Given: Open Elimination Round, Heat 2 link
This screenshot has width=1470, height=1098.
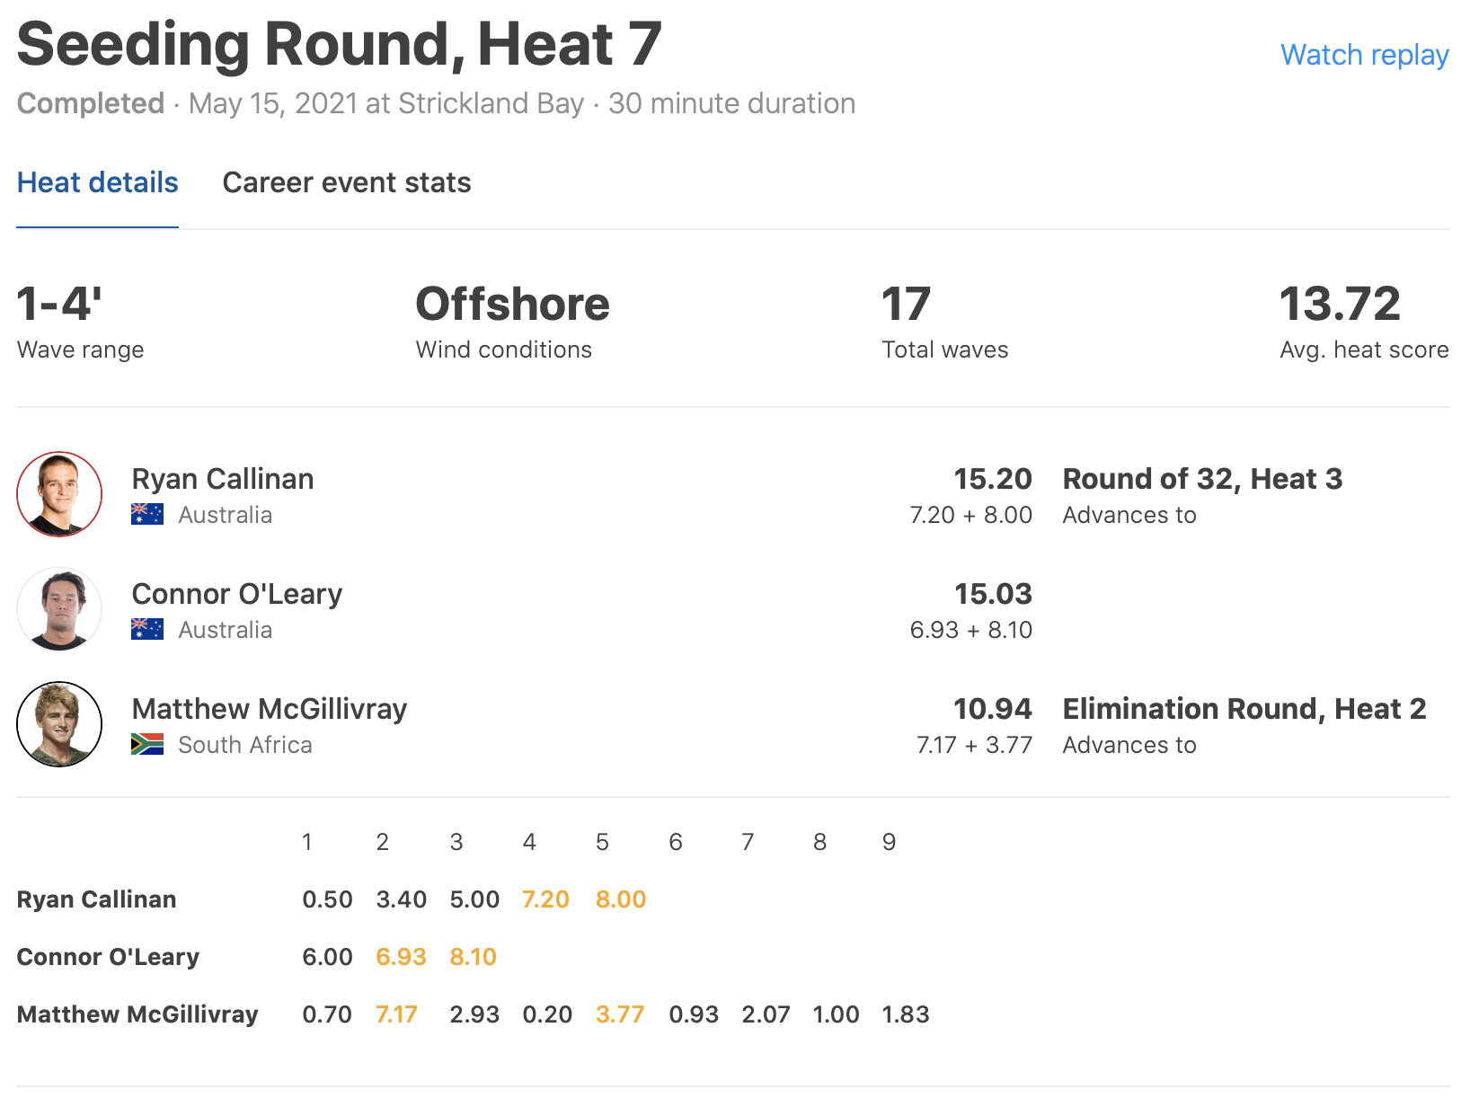Looking at the screenshot, I should (1244, 709).
